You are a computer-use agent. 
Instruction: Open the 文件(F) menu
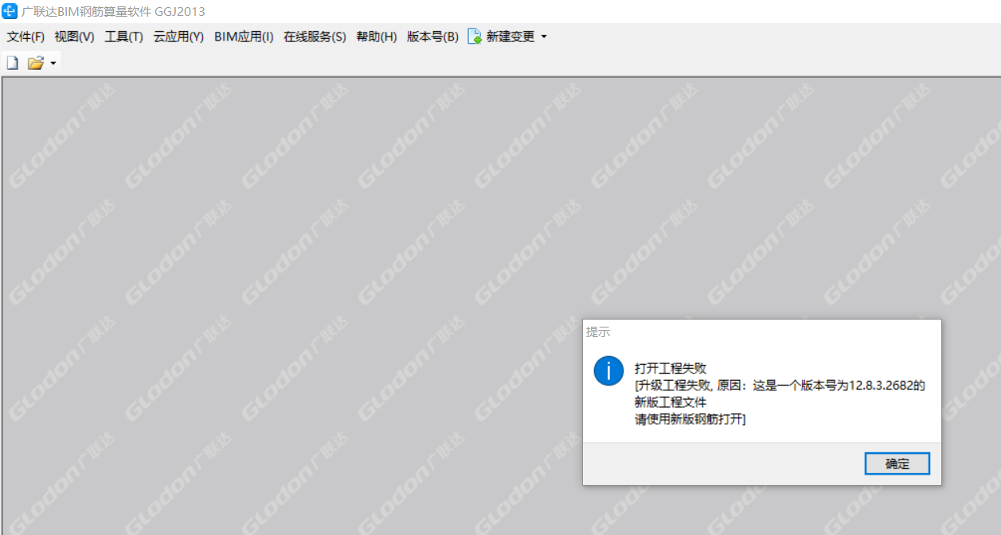tap(26, 37)
